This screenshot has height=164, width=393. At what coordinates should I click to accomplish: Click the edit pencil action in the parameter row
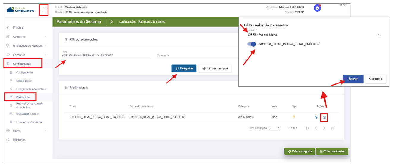(324, 117)
